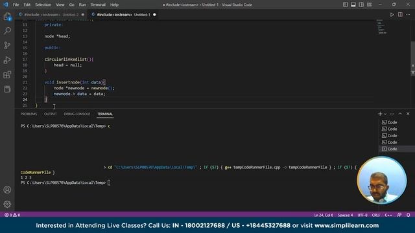
Task: Open the Accounts menu icon
Action: (7, 190)
